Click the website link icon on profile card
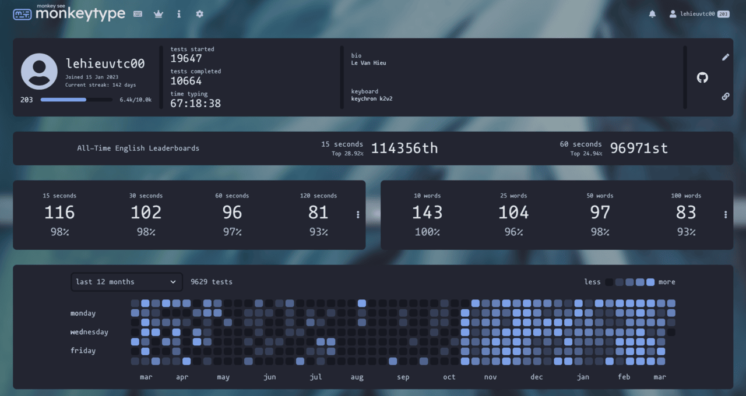 tap(725, 96)
